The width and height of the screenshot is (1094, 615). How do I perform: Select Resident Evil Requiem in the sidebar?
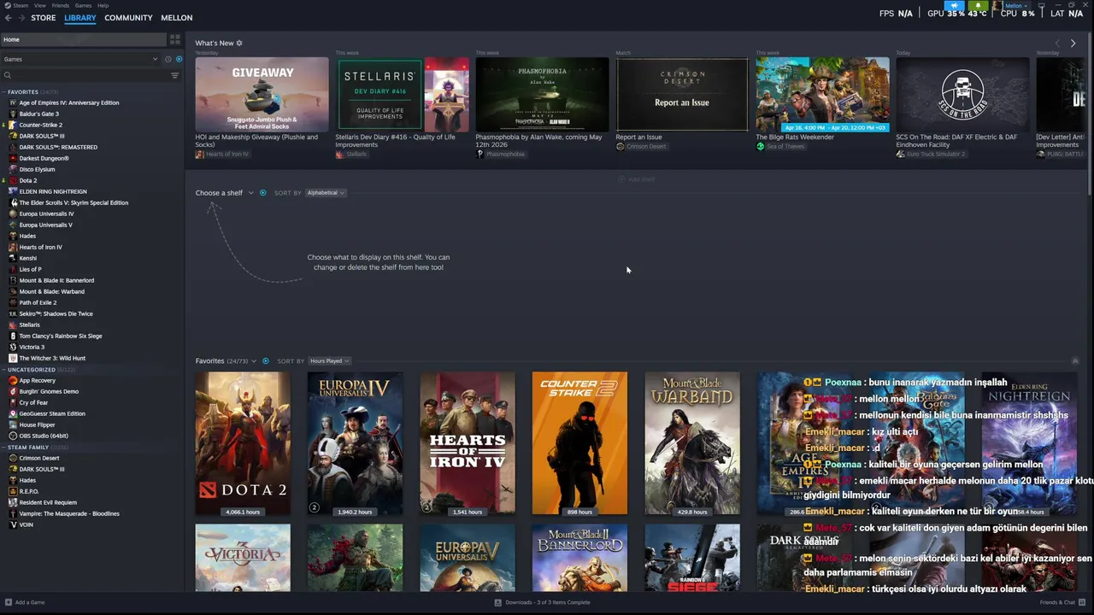coord(48,502)
